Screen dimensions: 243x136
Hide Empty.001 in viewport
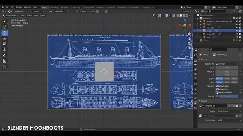click(237, 34)
